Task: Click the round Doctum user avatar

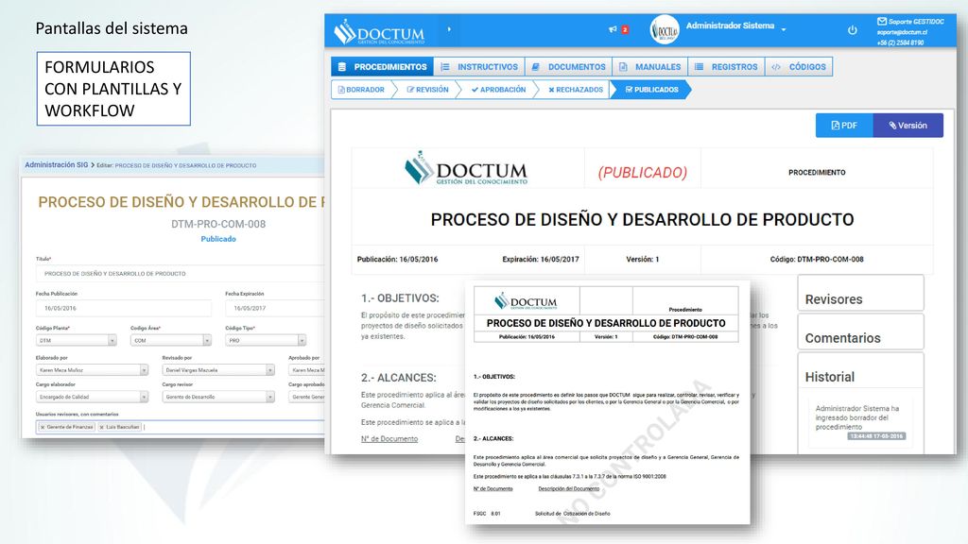Action: point(665,29)
